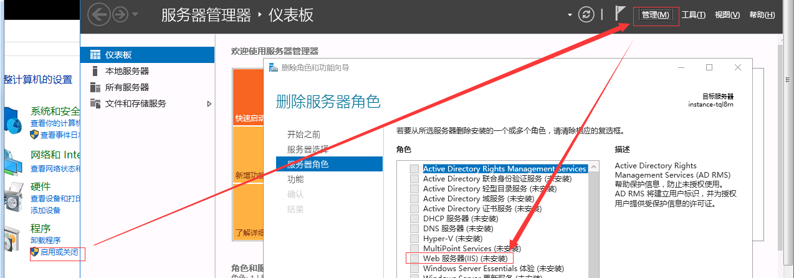Click 程序 heading in Control Panel
The width and height of the screenshot is (794, 278).
[41, 229]
